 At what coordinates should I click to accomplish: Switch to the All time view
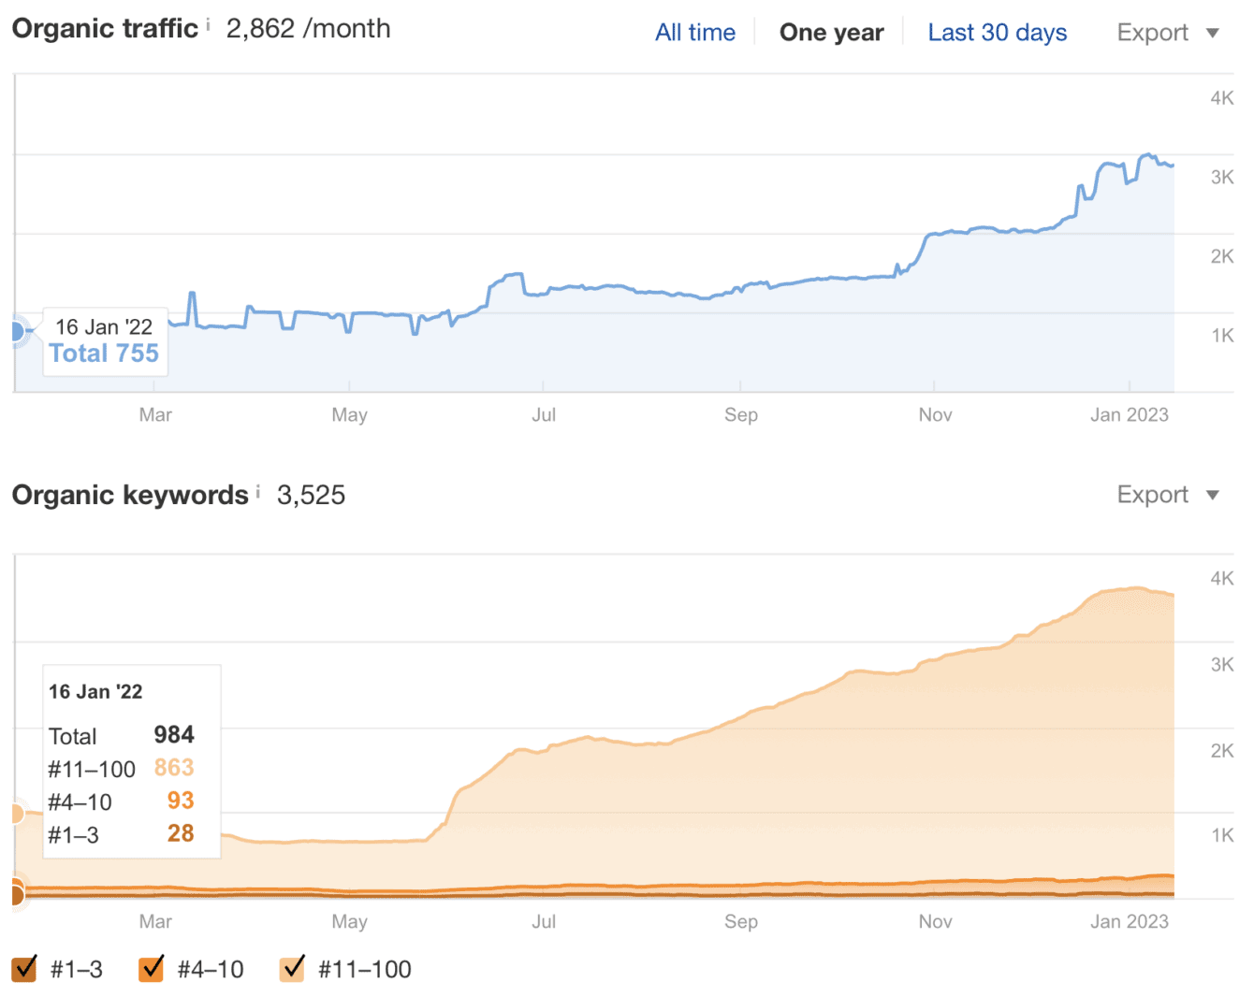[694, 32]
